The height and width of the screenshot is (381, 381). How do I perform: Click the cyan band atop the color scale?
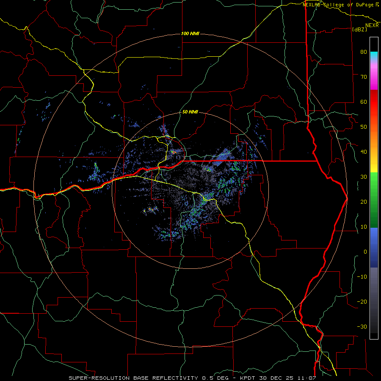tap(374, 55)
